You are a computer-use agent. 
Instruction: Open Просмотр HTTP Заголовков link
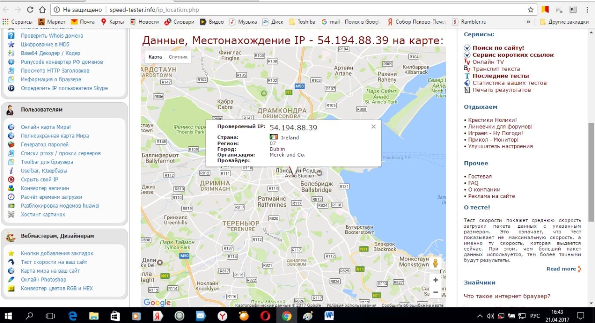pyautogui.click(x=55, y=71)
